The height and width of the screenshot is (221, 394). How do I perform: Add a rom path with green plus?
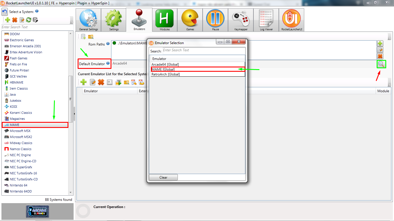pos(380,44)
